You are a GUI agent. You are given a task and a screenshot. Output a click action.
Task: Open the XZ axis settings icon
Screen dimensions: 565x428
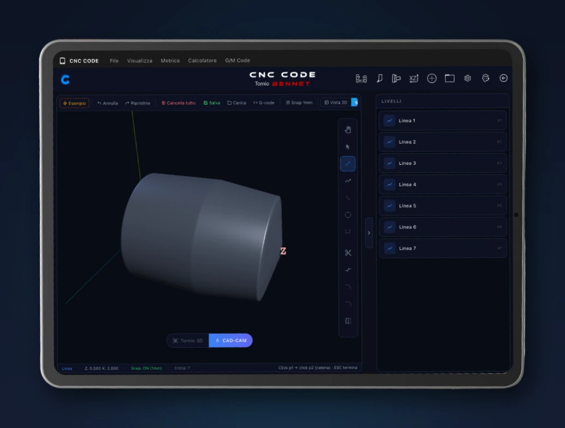[414, 78]
